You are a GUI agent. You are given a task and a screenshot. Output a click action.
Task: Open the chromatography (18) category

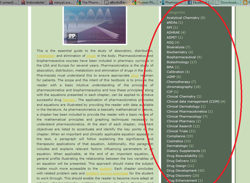[x=183, y=87]
